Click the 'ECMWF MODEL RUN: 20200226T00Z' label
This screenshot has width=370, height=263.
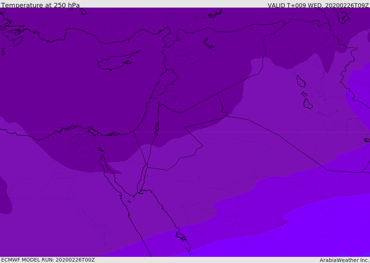point(48,260)
